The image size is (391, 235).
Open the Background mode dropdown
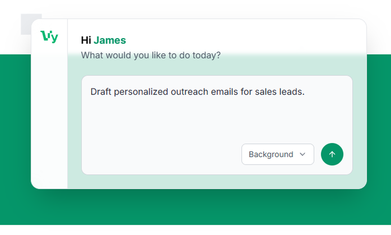(278, 154)
